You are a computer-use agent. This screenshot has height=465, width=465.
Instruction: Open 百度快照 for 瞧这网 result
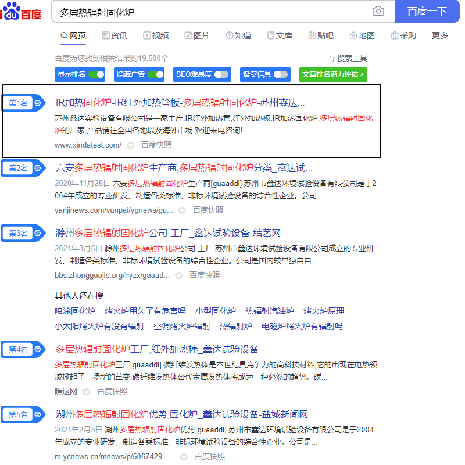[112, 391]
